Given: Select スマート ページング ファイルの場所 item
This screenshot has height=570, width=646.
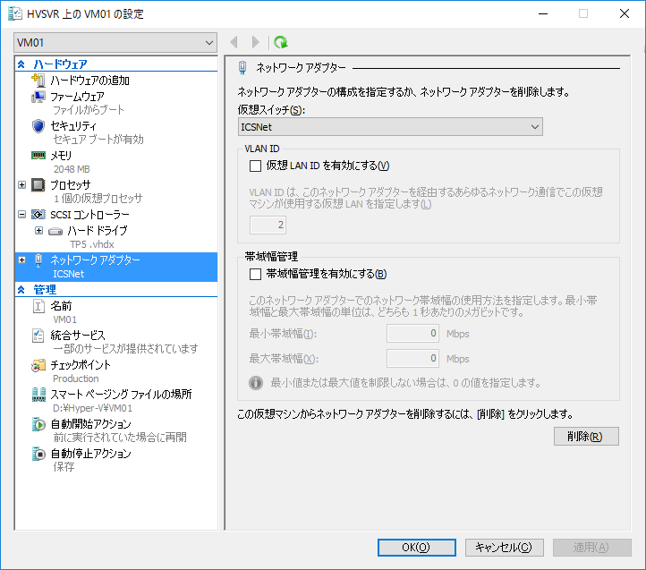Looking at the screenshot, I should [121, 395].
